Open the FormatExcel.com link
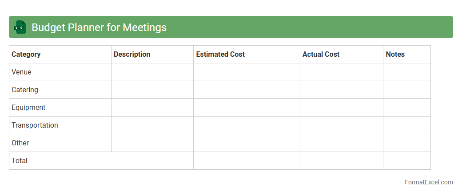Image resolution: width=462 pixels, height=195 pixels. click(x=429, y=182)
